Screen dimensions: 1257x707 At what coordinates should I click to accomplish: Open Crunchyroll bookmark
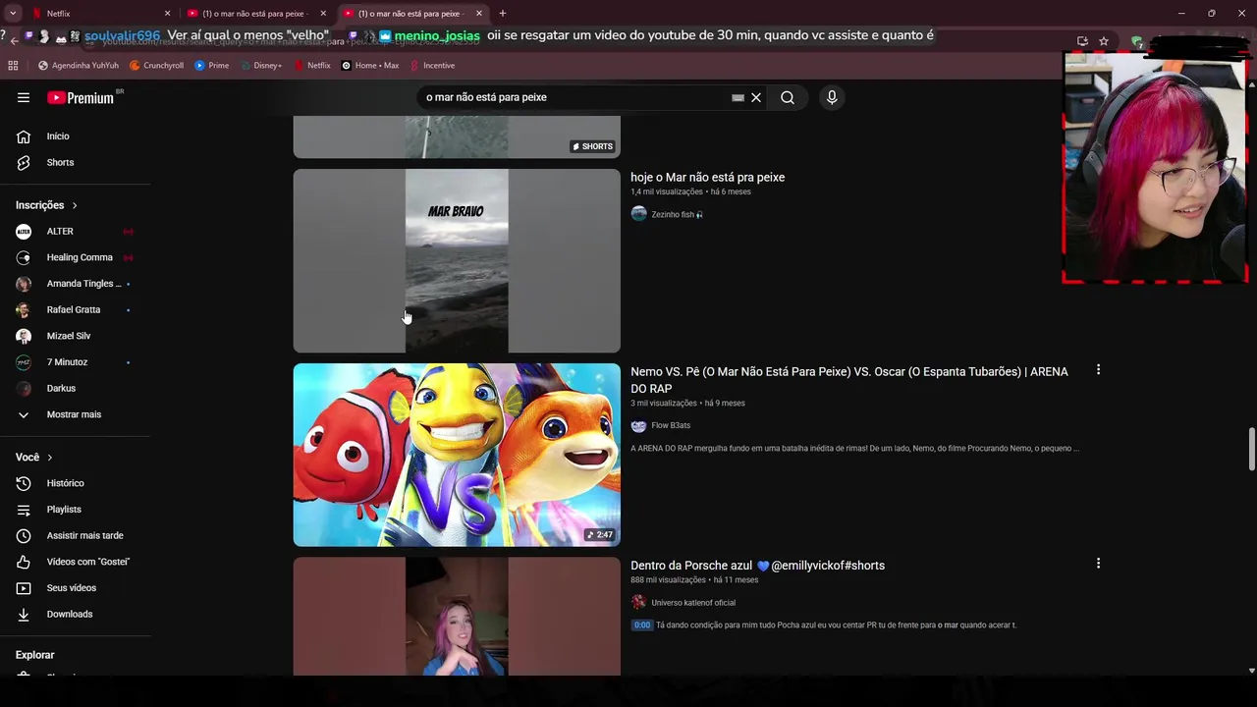(x=157, y=66)
